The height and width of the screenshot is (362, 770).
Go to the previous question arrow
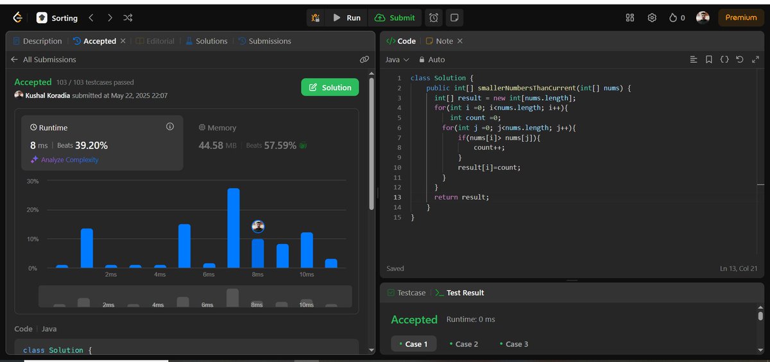click(91, 18)
